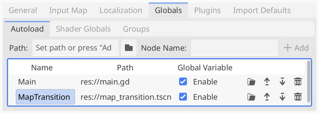
Task: Move Main autoload up
Action: [267, 82]
